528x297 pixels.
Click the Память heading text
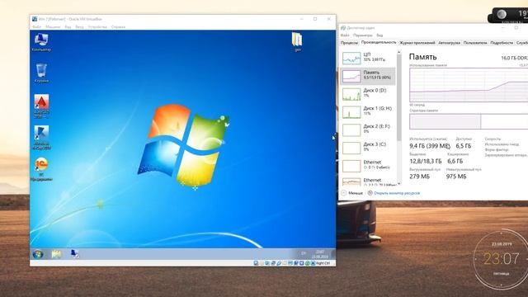422,57
